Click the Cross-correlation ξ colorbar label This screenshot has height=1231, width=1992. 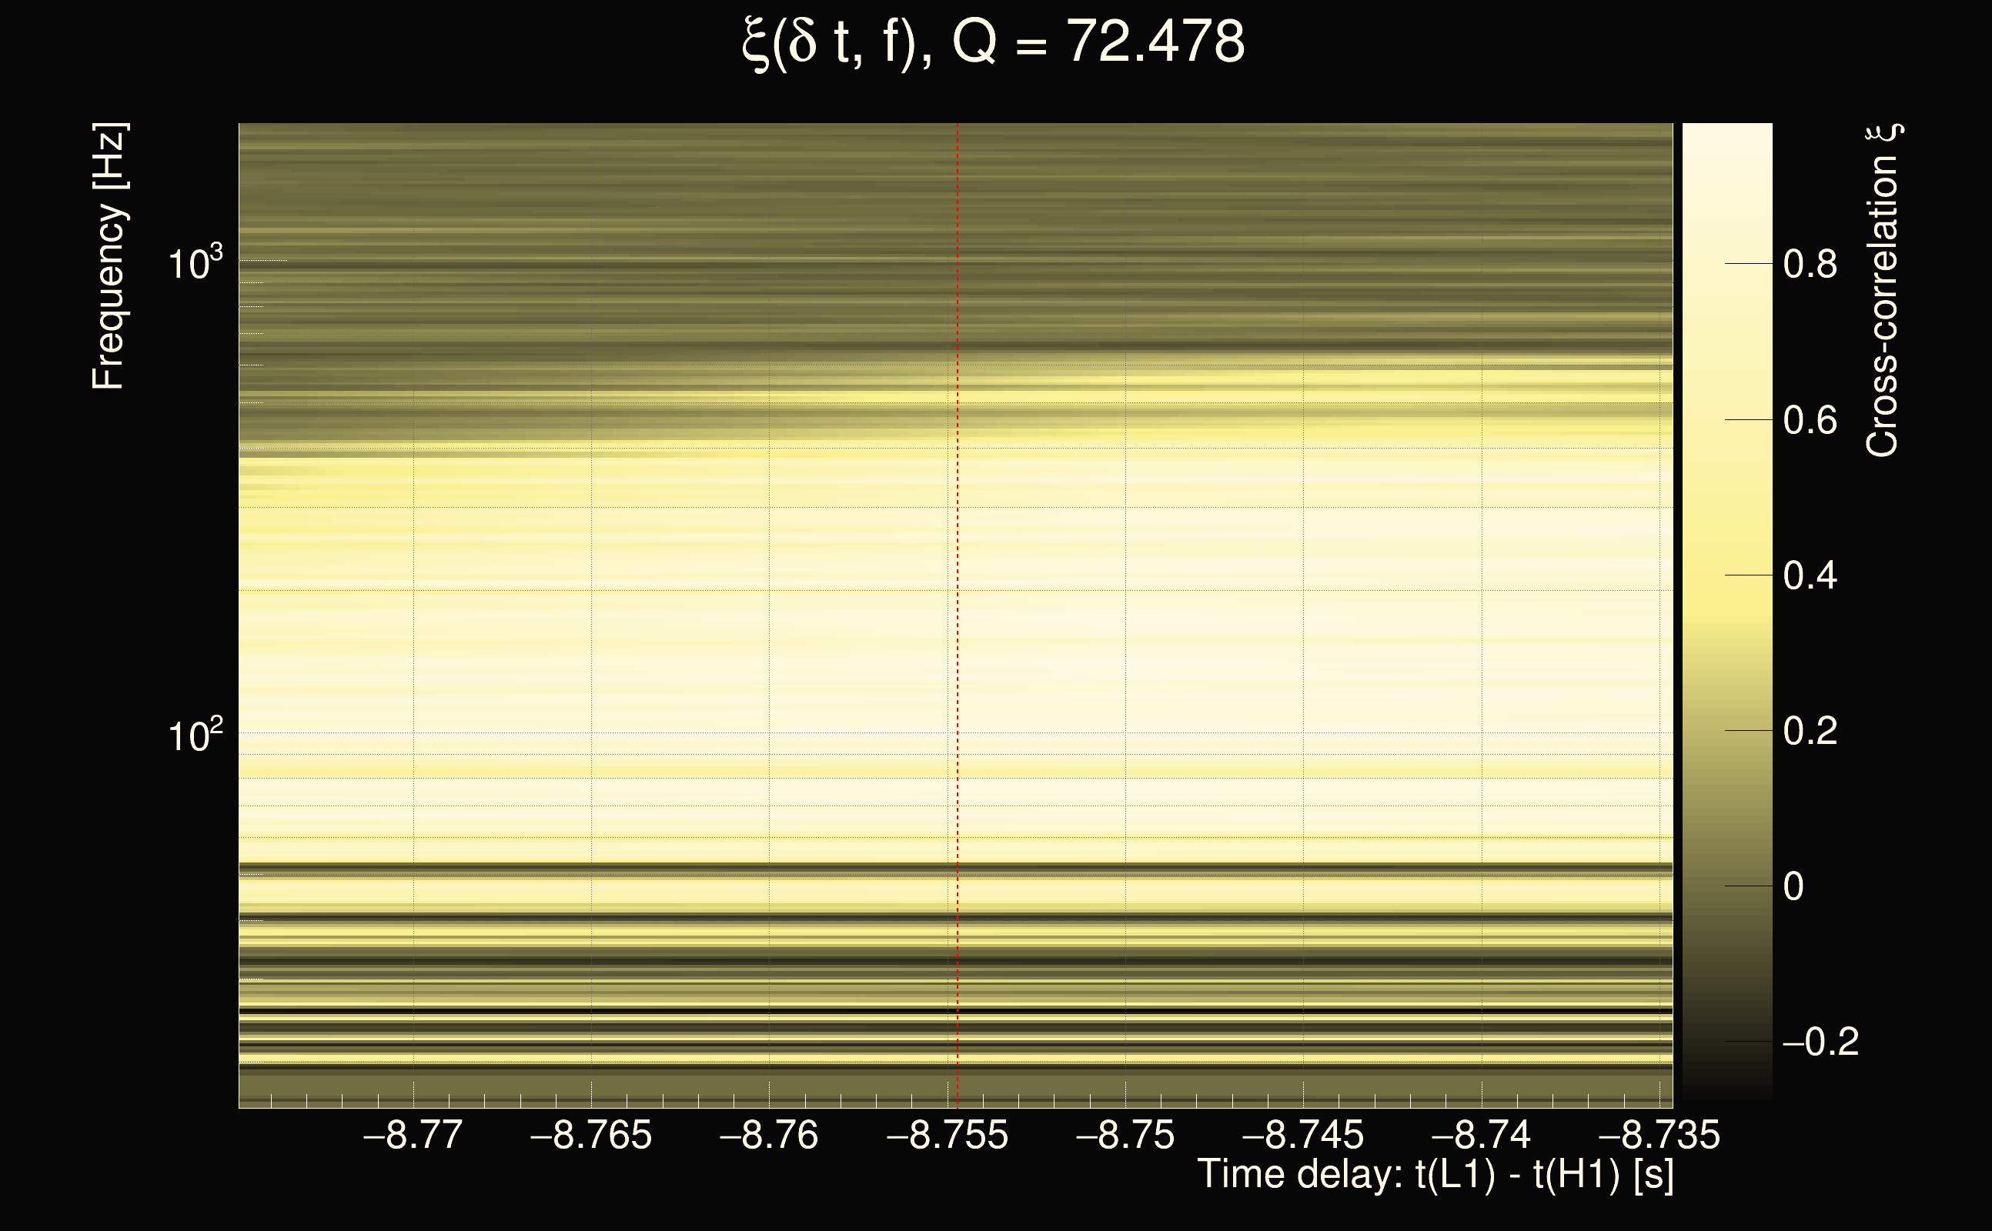[x=1883, y=290]
